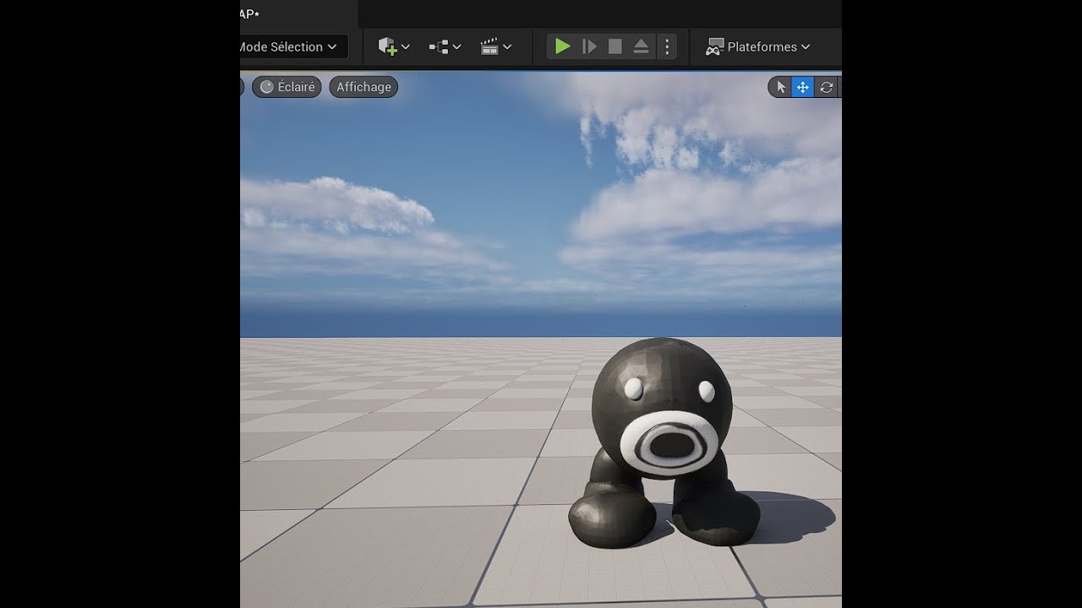The width and height of the screenshot is (1082, 608).
Task: Open the Plateformes menu
Action: click(758, 46)
